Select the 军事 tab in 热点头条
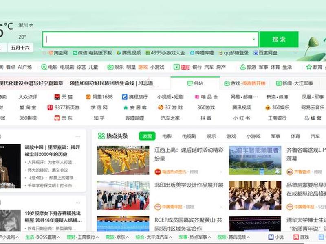Viewport: 326px width, 244px height. tap(275, 136)
